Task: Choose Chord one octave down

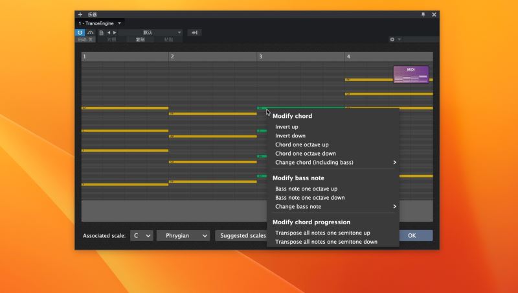Action: [x=306, y=154]
